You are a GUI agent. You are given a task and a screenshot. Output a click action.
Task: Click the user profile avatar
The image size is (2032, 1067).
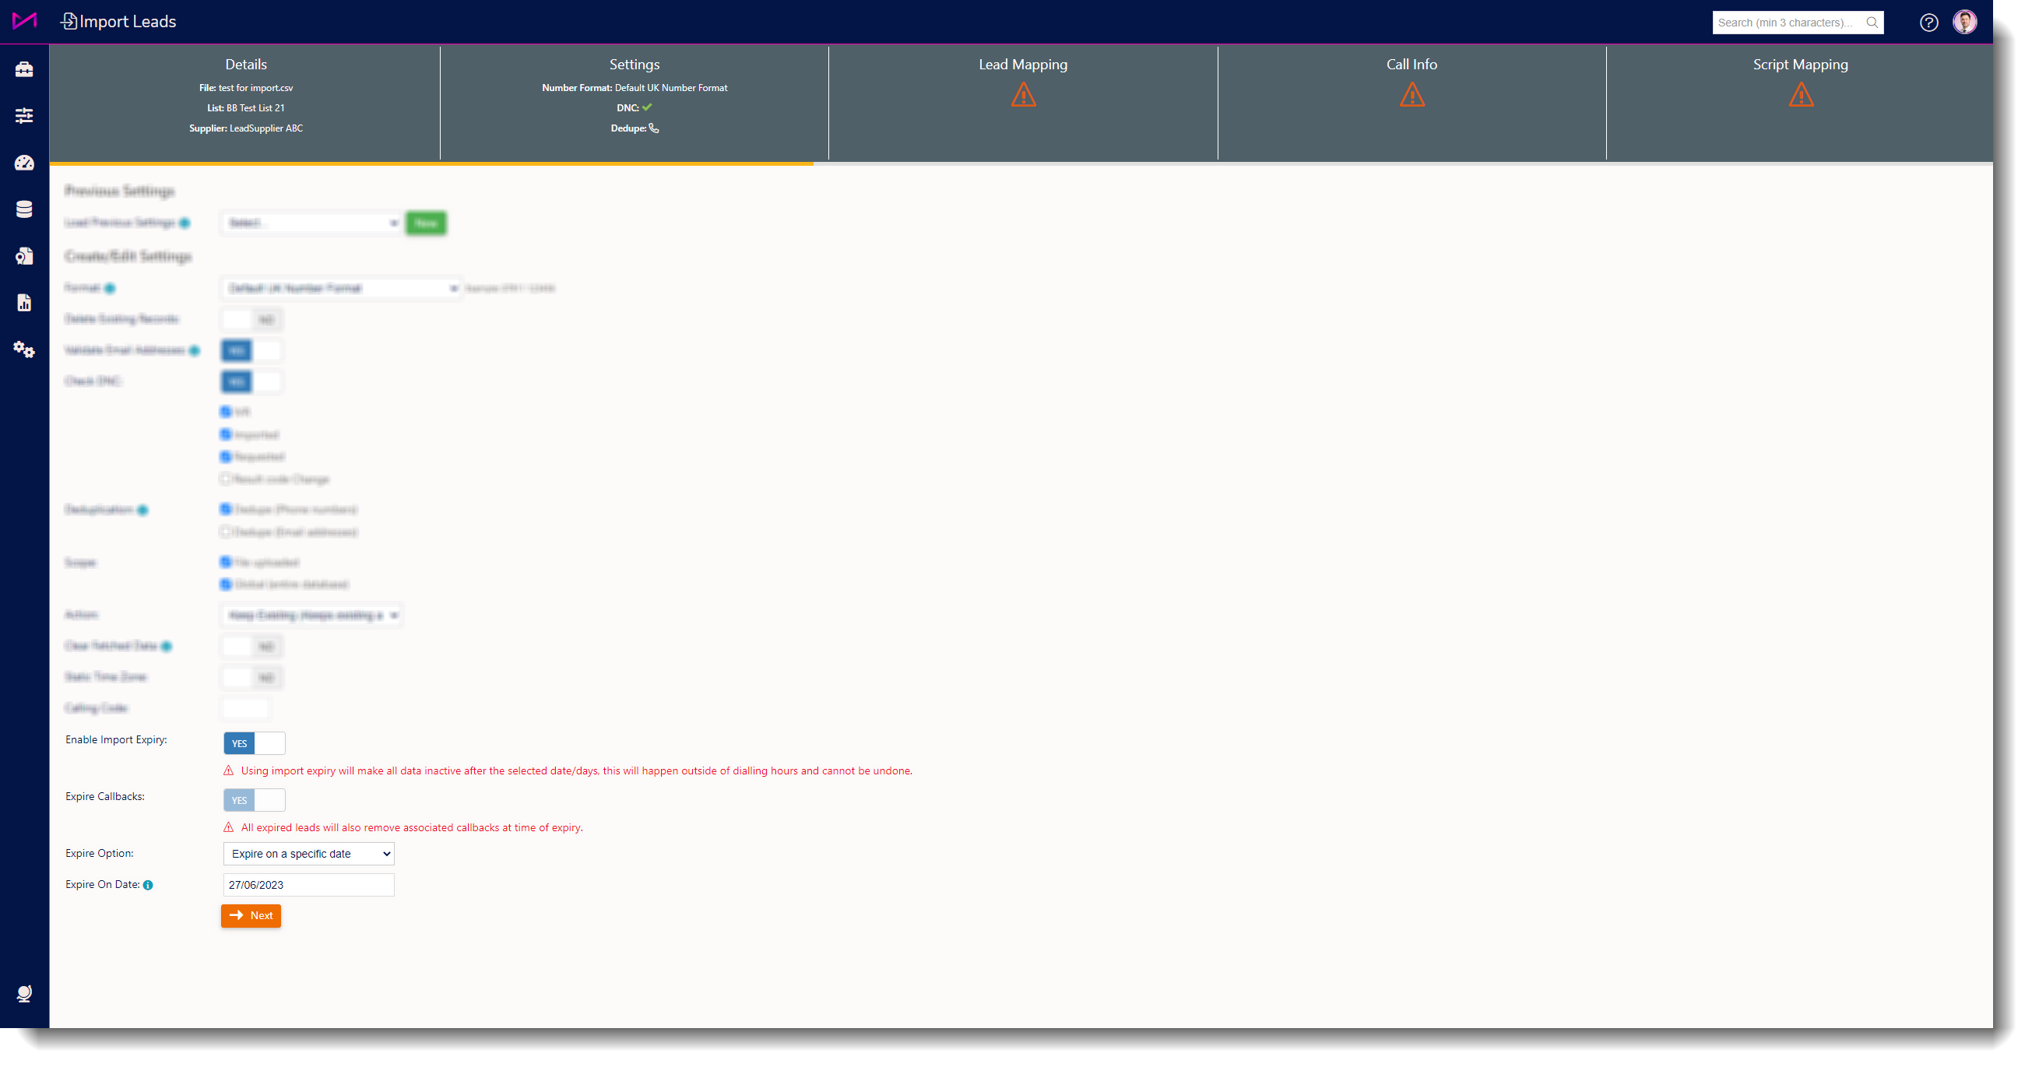click(x=1964, y=22)
